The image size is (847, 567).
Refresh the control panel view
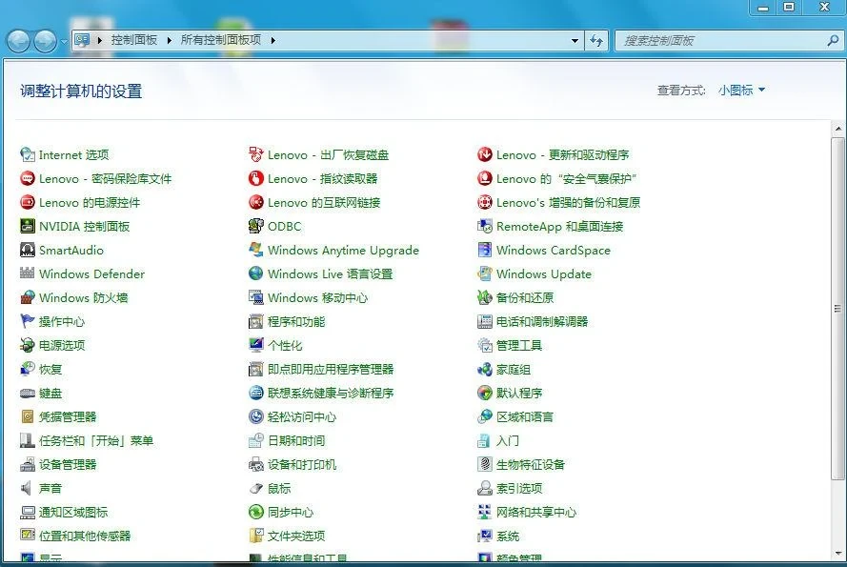(x=596, y=41)
